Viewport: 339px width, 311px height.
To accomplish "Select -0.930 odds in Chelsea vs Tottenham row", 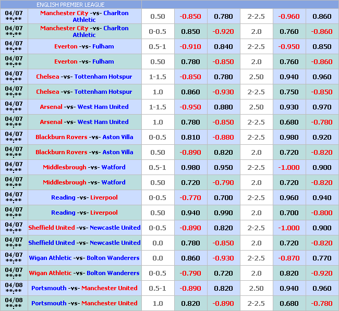I will tap(223, 92).
